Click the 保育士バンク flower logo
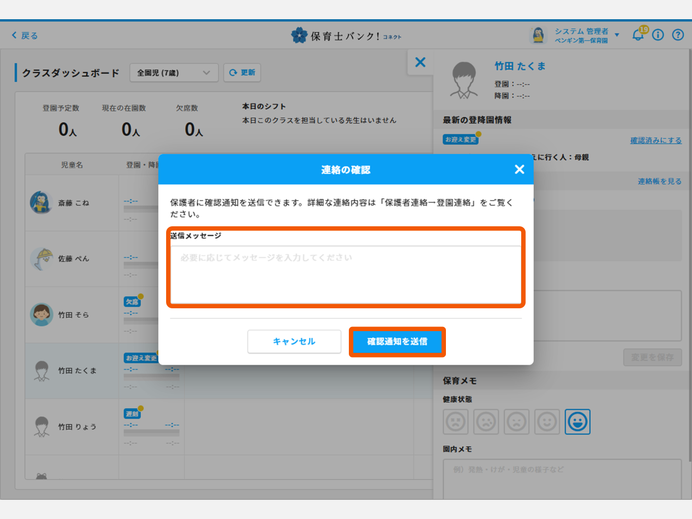 [298, 35]
